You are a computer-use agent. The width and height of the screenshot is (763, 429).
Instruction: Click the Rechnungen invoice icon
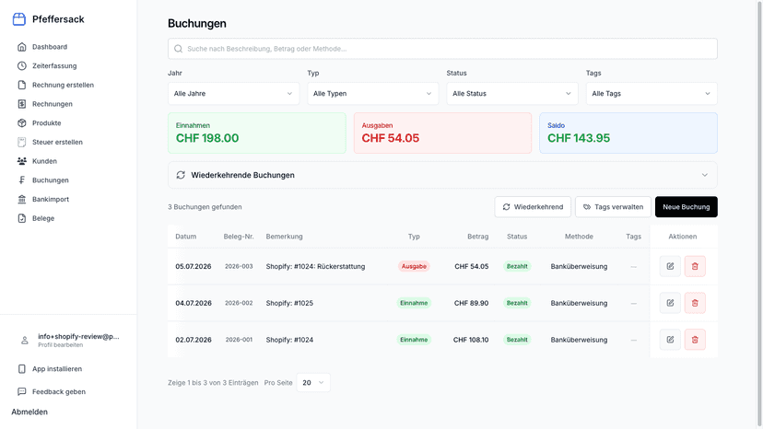point(22,104)
